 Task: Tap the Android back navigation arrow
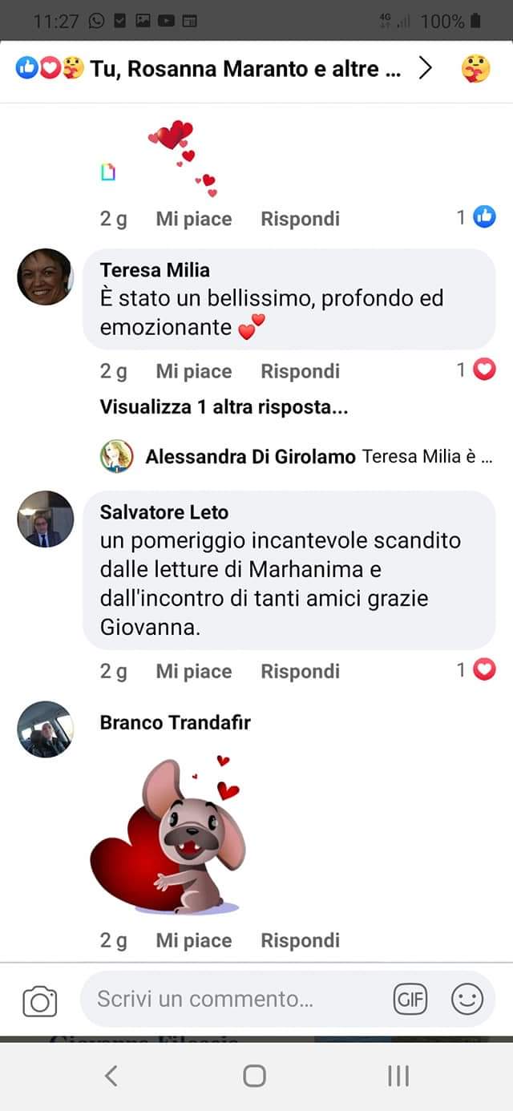(x=111, y=1076)
